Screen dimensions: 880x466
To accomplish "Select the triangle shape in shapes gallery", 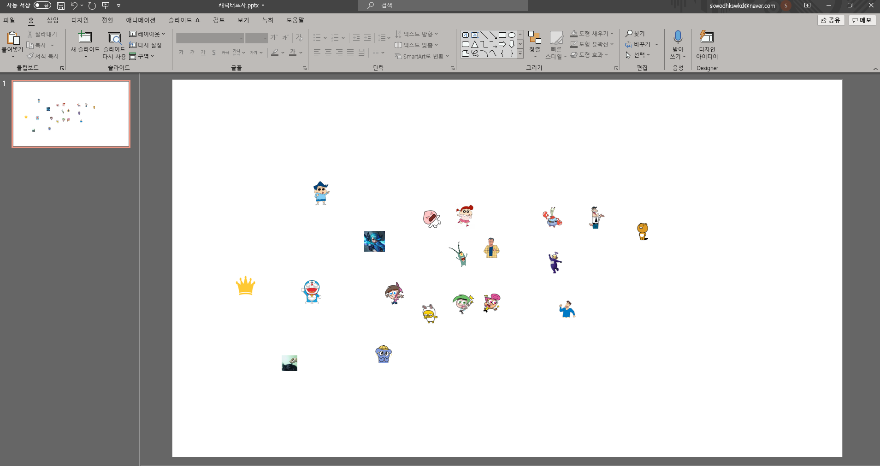I will coord(475,44).
